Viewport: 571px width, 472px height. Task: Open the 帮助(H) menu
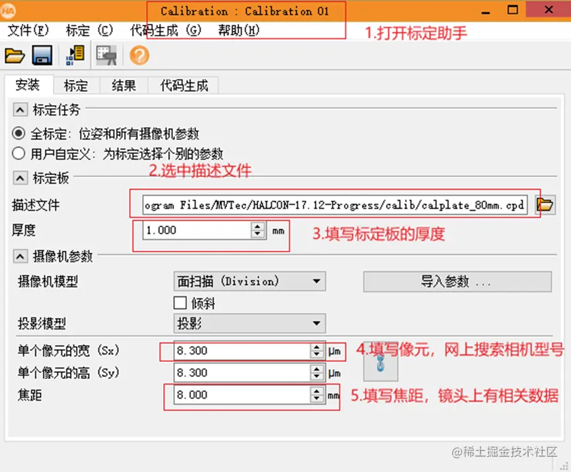pos(239,30)
